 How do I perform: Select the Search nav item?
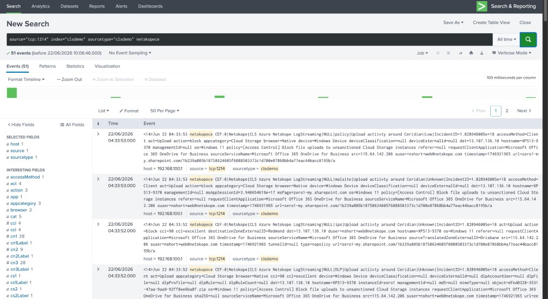tap(13, 6)
